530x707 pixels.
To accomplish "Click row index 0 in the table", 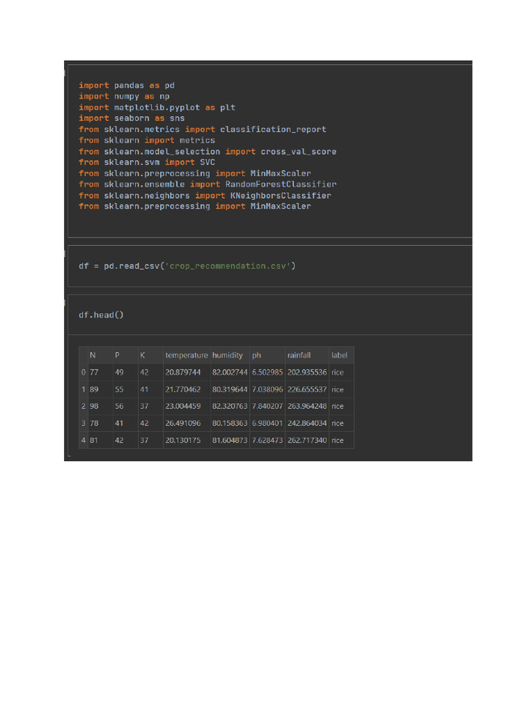I will (83, 372).
